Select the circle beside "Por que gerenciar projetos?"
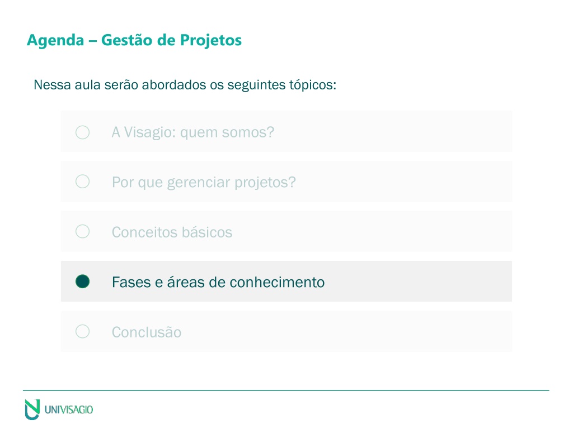The image size is (573, 429). click(x=83, y=182)
